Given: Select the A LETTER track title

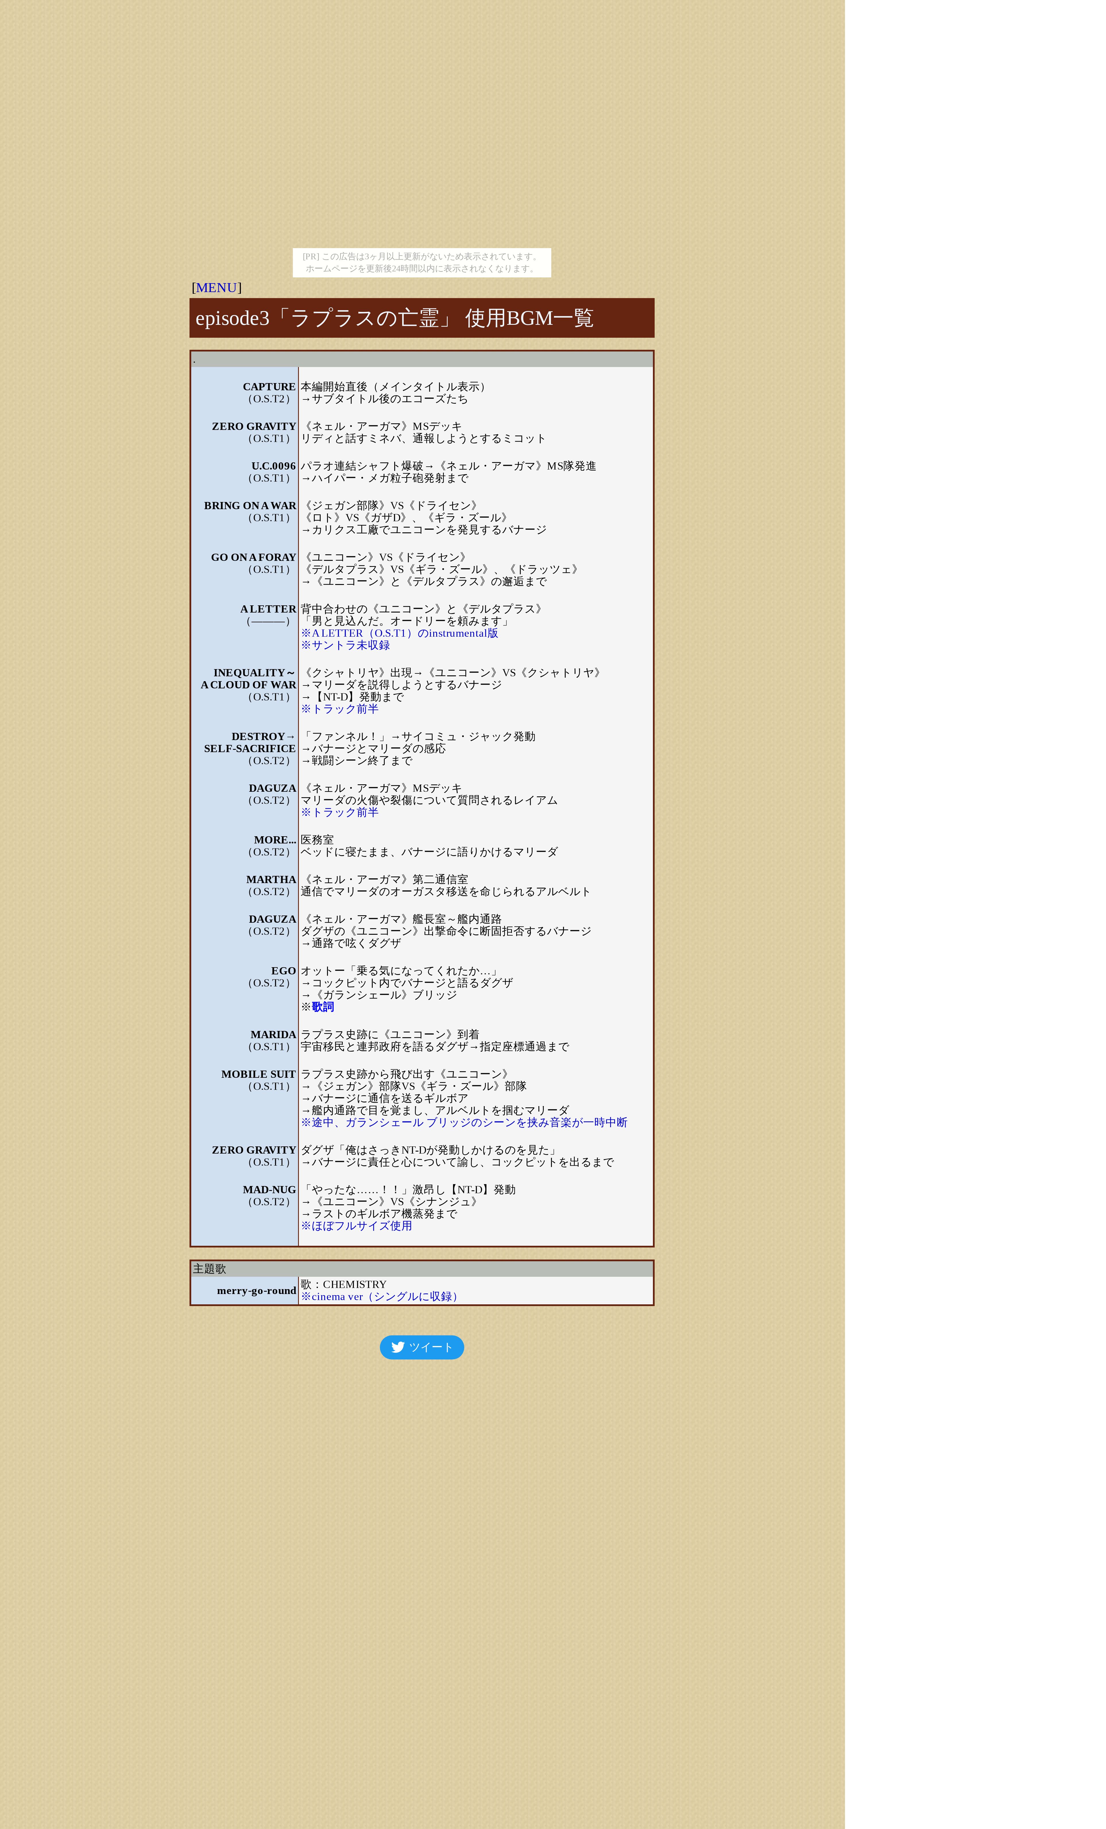Looking at the screenshot, I should 268,609.
